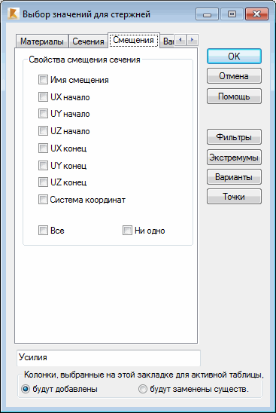Select the будут добавлены radio button
The height and width of the screenshot is (413, 276).
tap(26, 389)
